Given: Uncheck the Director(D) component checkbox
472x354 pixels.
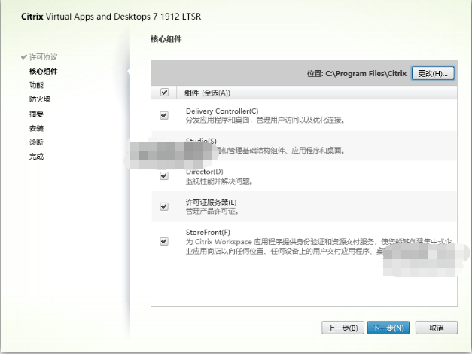Looking at the screenshot, I should pyautogui.click(x=164, y=176).
